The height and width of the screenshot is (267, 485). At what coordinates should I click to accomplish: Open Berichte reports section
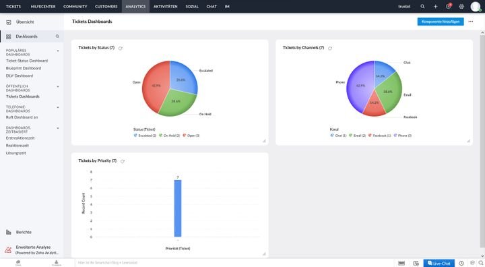click(24, 232)
